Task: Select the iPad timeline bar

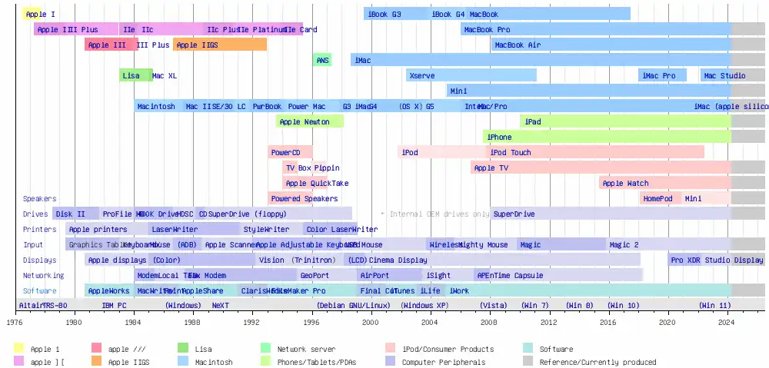Action: click(626, 121)
